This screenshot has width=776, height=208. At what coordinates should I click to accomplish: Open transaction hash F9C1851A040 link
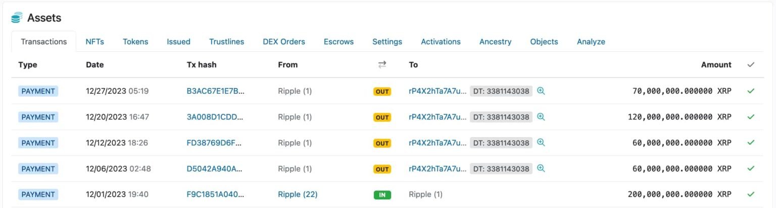coord(215,194)
